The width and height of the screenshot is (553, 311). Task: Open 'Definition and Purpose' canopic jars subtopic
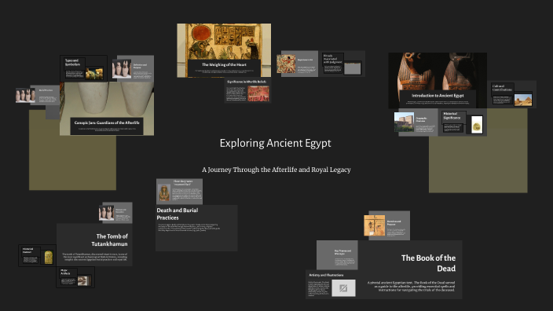coord(133,68)
